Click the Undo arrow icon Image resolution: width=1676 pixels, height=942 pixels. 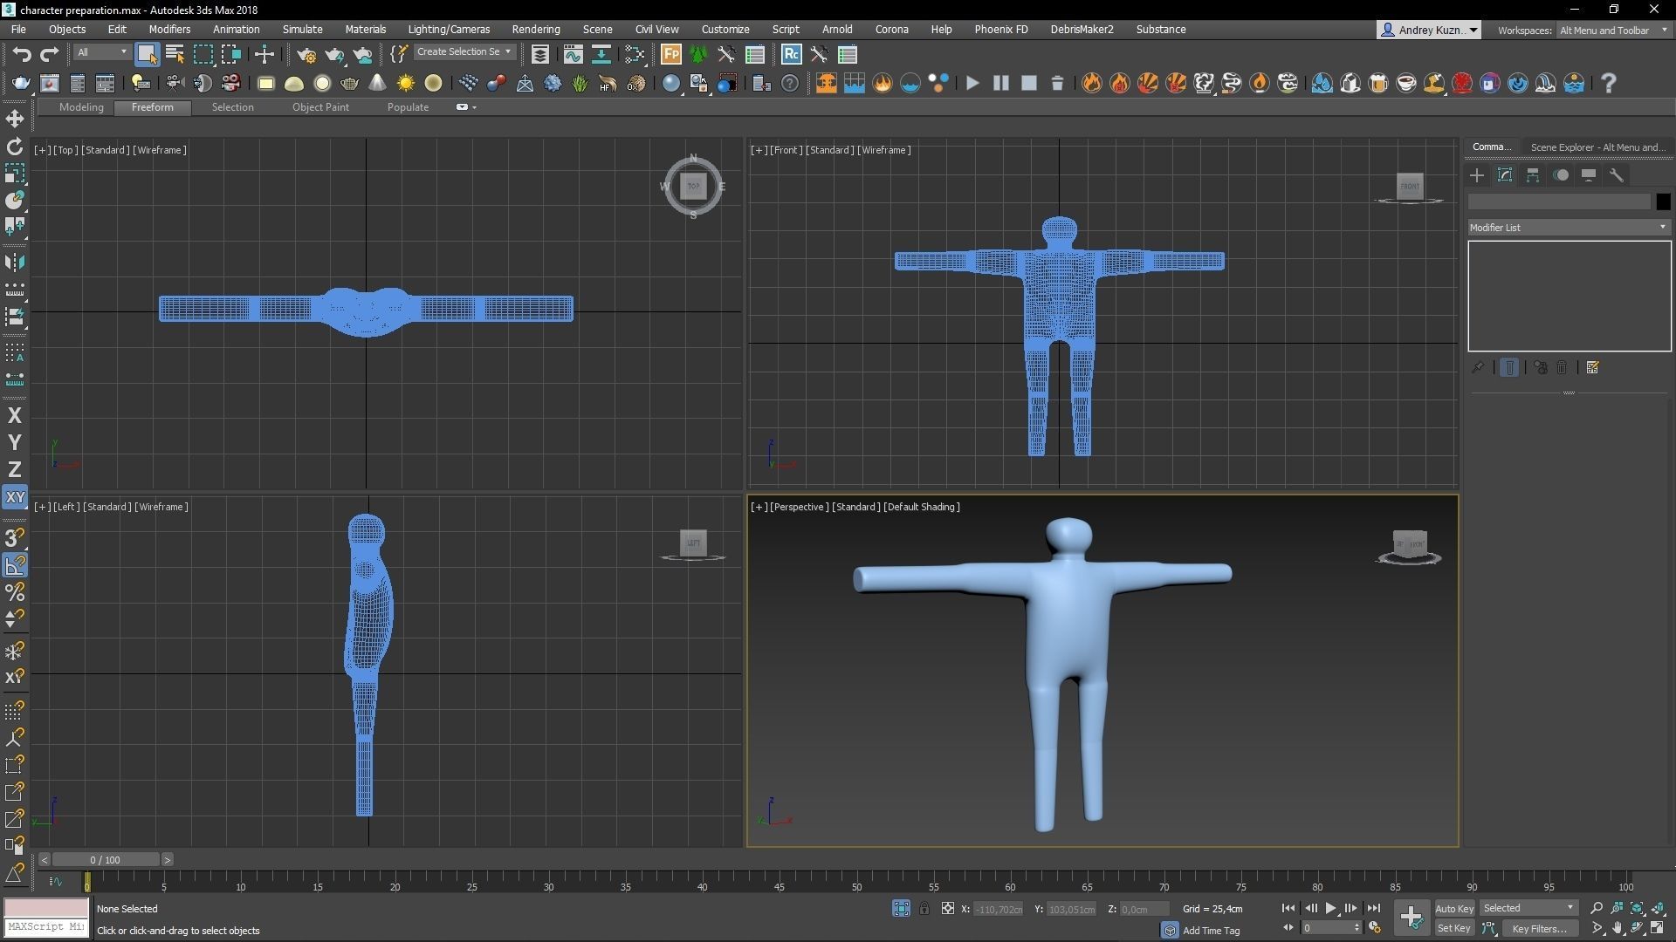22,54
